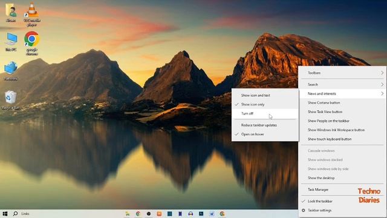
Task: Open the Network desktop icon
Action: coord(11,71)
